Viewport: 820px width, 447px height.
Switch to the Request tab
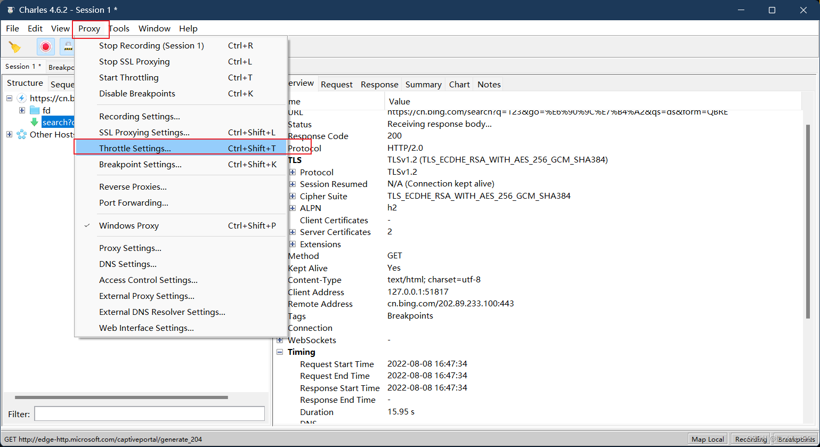[337, 85]
